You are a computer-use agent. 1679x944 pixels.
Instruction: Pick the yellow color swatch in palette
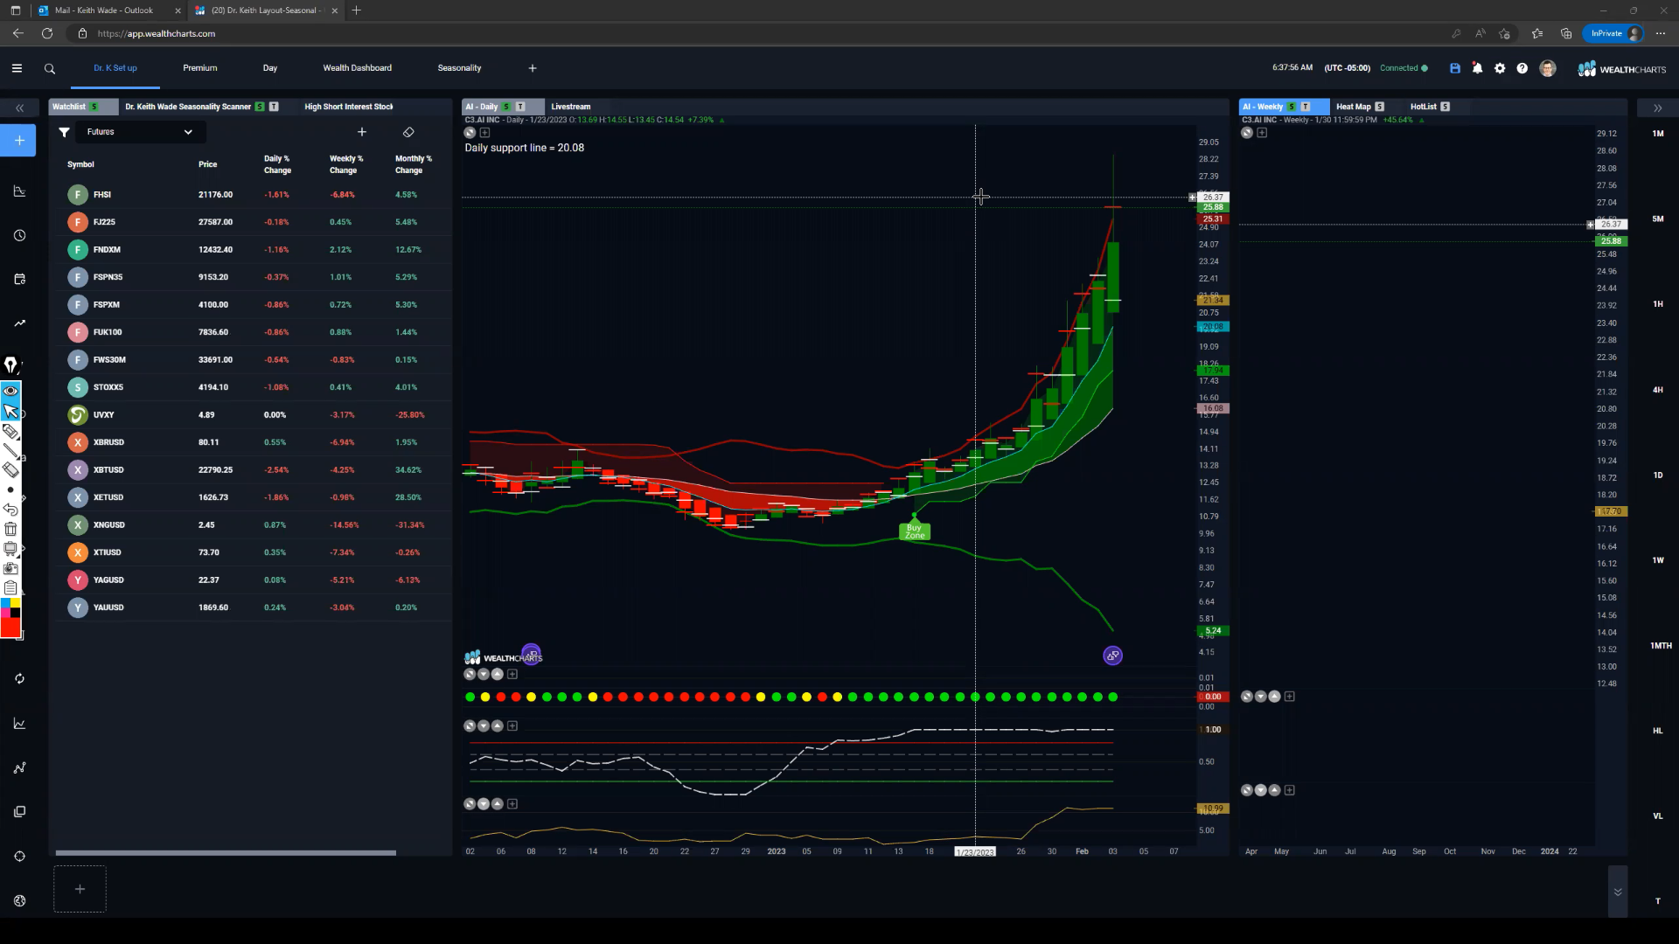pos(16,603)
